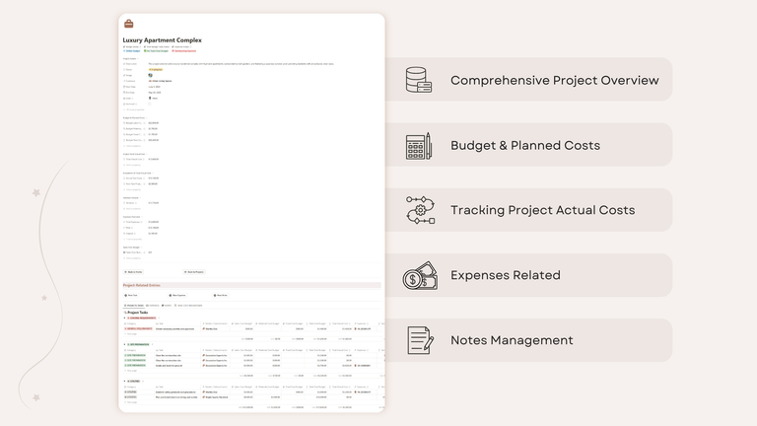The image size is (757, 426).
Task: Collapse the Utilities task group
Action: tap(124, 381)
